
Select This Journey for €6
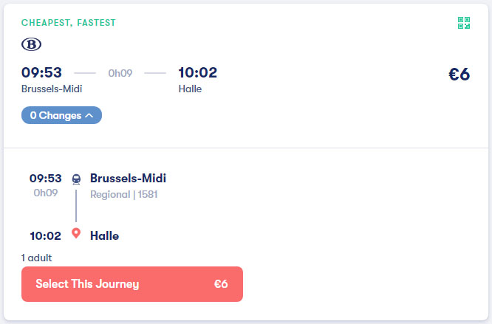[x=132, y=284]
